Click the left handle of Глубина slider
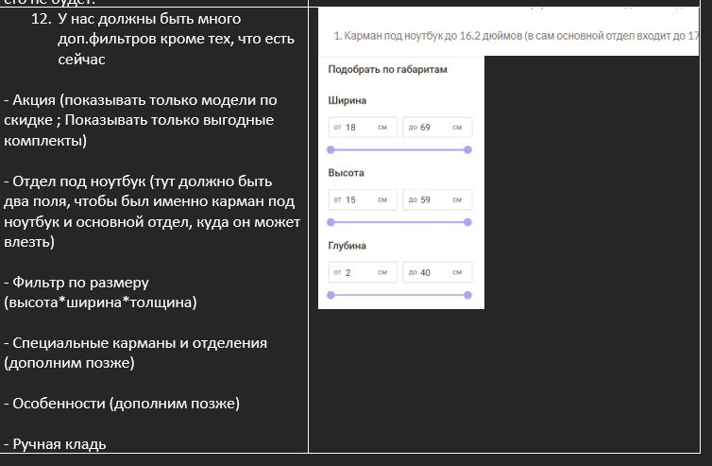 pos(330,295)
